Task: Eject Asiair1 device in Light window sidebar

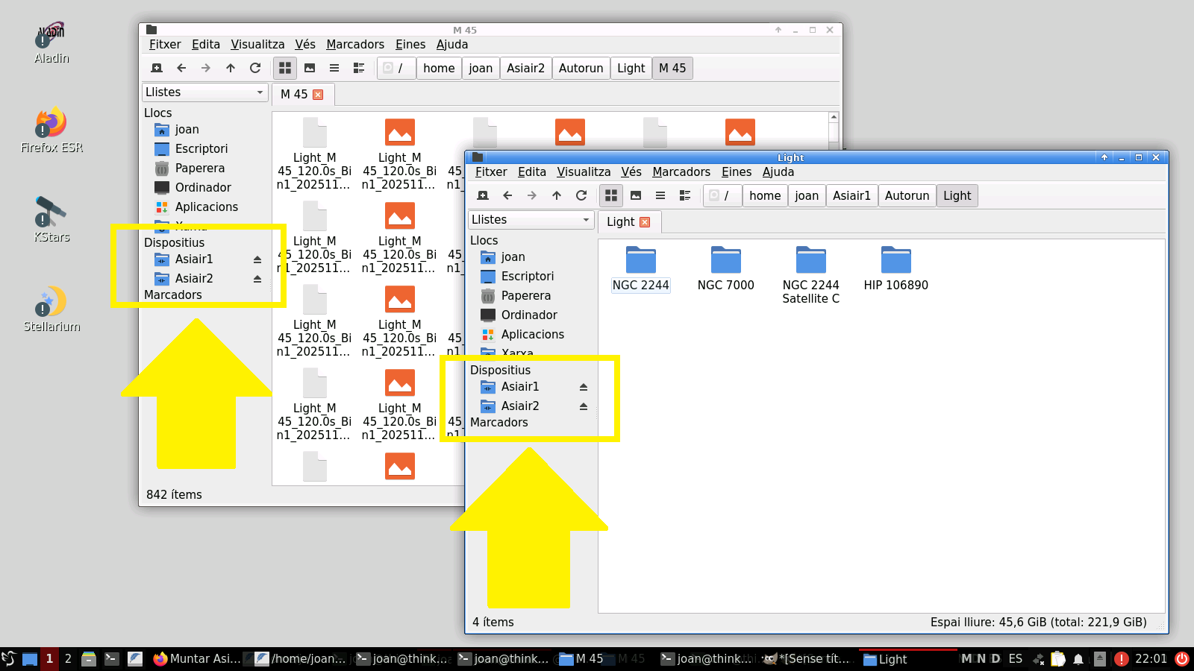Action: [x=584, y=387]
